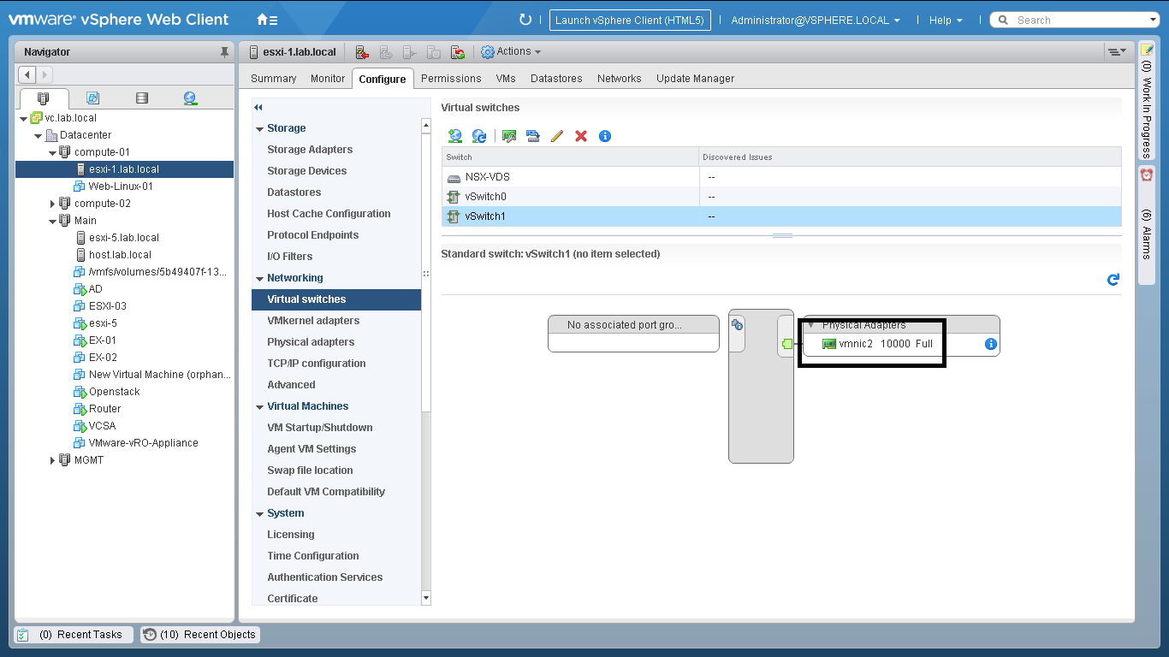Expand the compute-02 cluster node
1169x657 pixels.
click(x=52, y=204)
